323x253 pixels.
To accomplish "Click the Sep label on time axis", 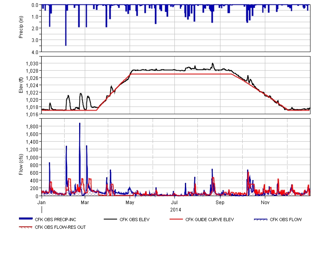I will click(220, 202).
